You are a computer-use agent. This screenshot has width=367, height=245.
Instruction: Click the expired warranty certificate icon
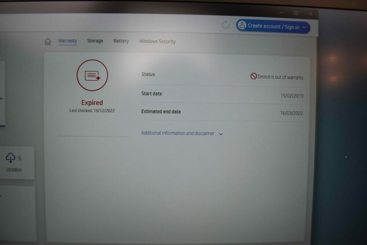pyautogui.click(x=92, y=75)
